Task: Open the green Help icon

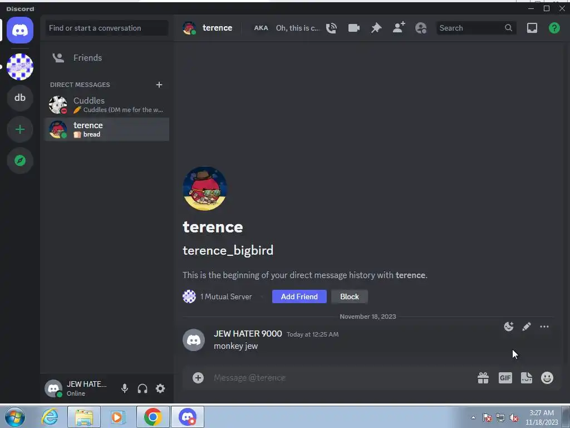Action: [554, 28]
